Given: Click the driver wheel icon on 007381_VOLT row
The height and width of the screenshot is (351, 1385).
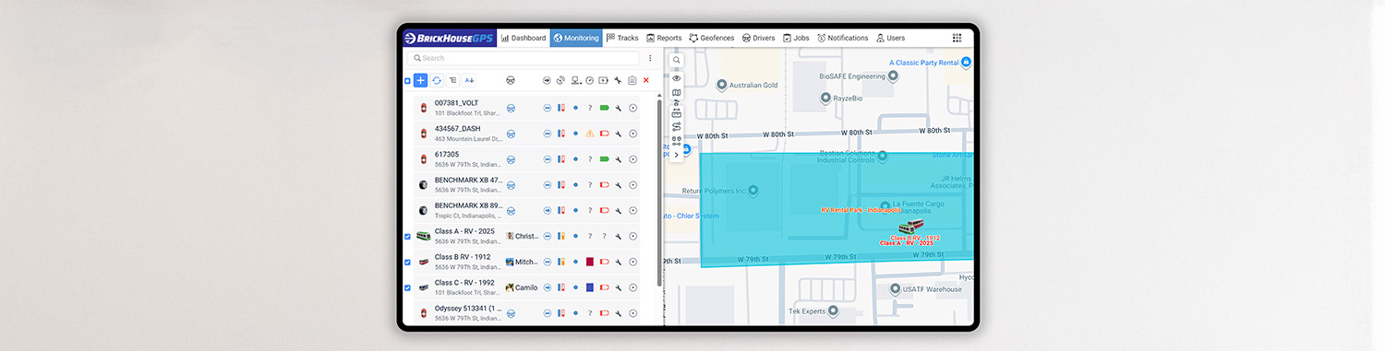Looking at the screenshot, I should (511, 108).
